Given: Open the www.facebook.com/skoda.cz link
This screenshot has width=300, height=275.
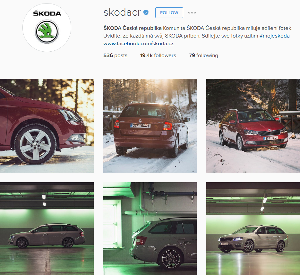Looking at the screenshot, I should coord(138,43).
